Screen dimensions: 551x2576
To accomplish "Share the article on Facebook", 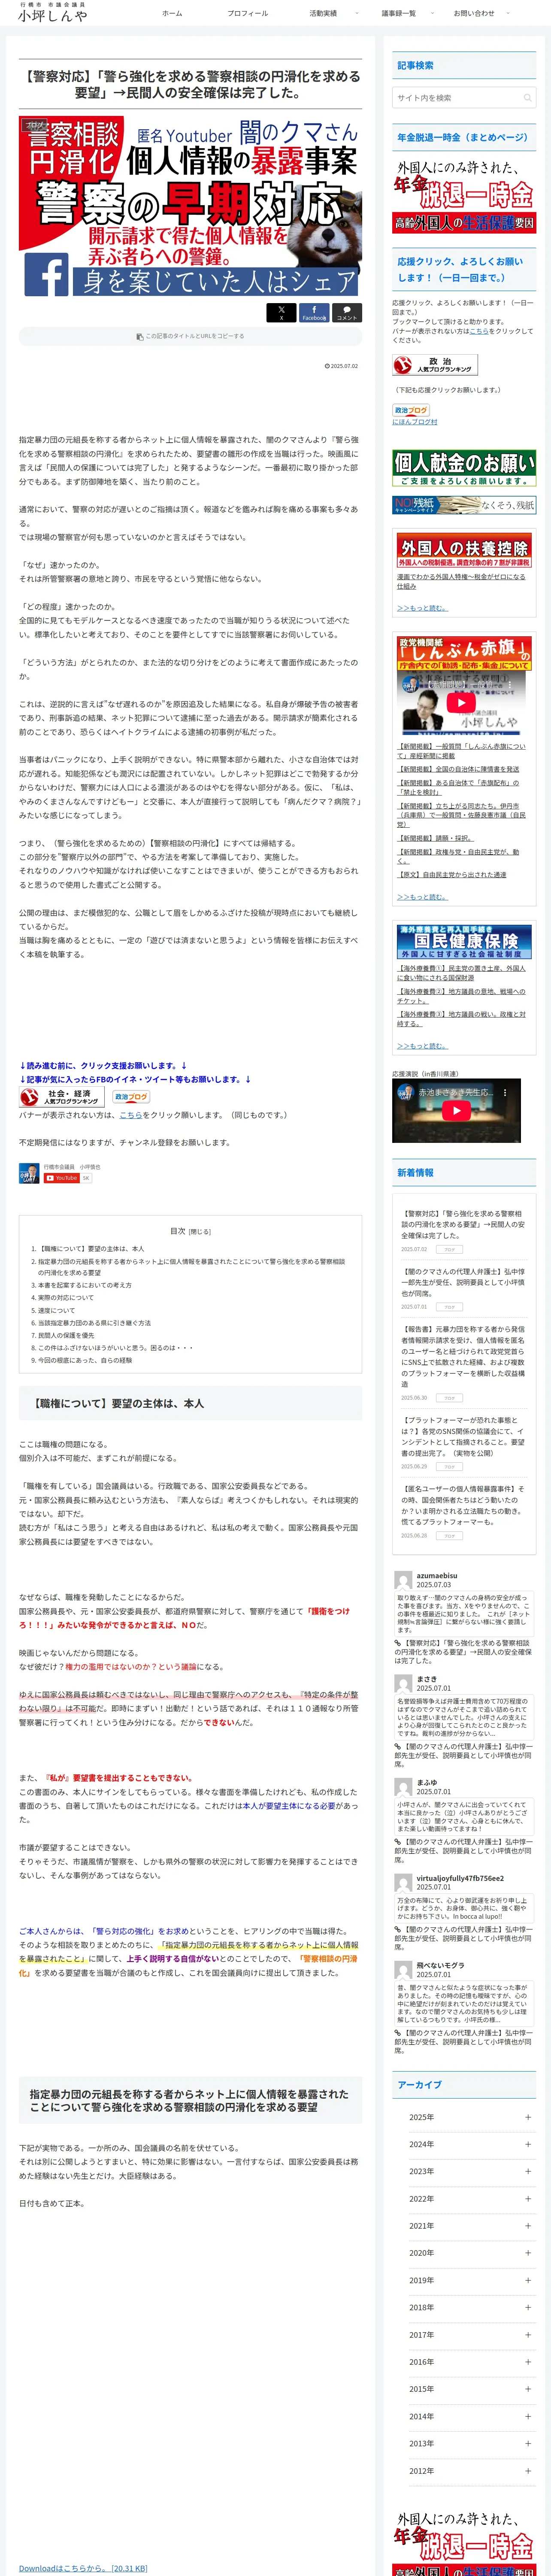I will click(x=314, y=313).
